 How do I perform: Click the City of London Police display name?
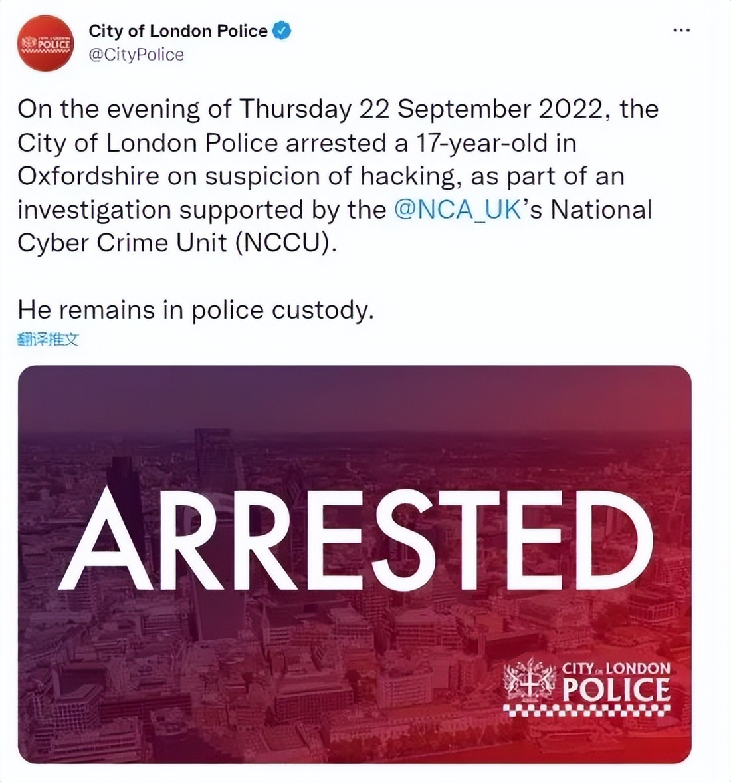177,31
